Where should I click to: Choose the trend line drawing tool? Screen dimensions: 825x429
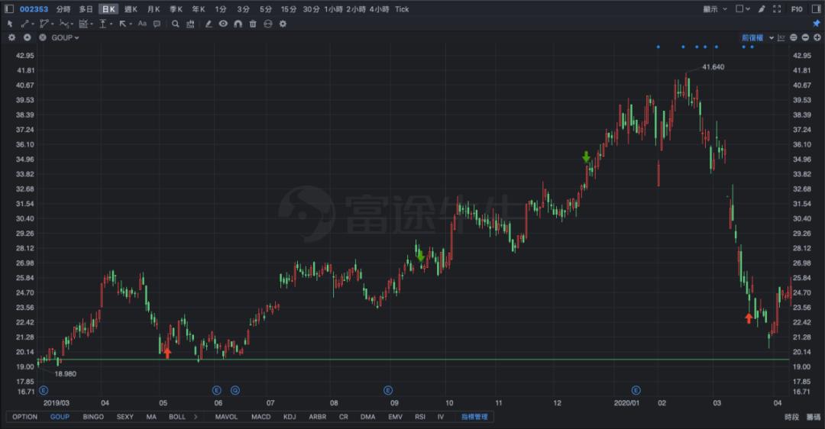[26, 24]
